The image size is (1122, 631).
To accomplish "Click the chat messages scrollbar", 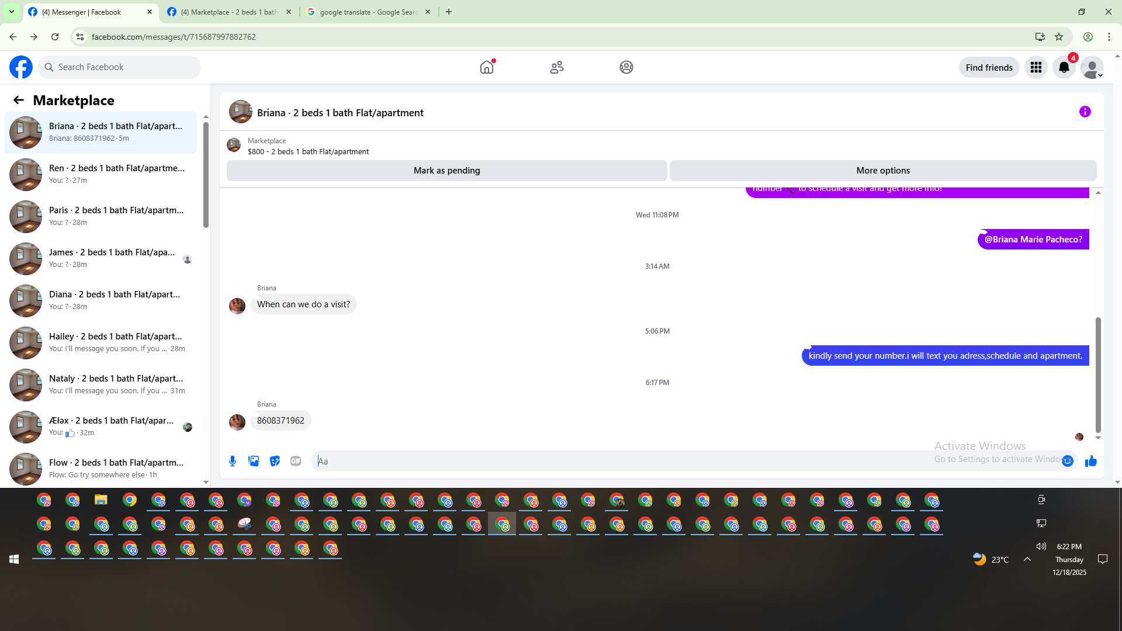I will 1098,374.
